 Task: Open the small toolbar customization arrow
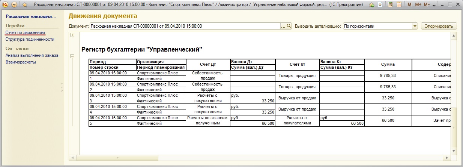[x=434, y=6]
